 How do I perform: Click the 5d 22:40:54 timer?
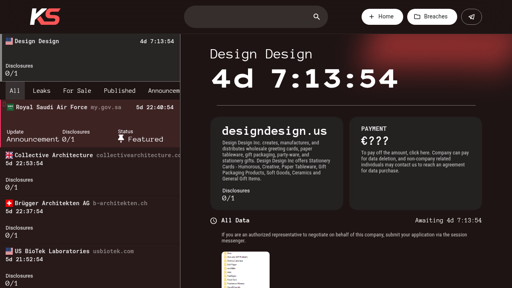pos(155,108)
